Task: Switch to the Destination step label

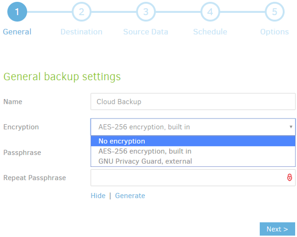Action: click(x=81, y=32)
